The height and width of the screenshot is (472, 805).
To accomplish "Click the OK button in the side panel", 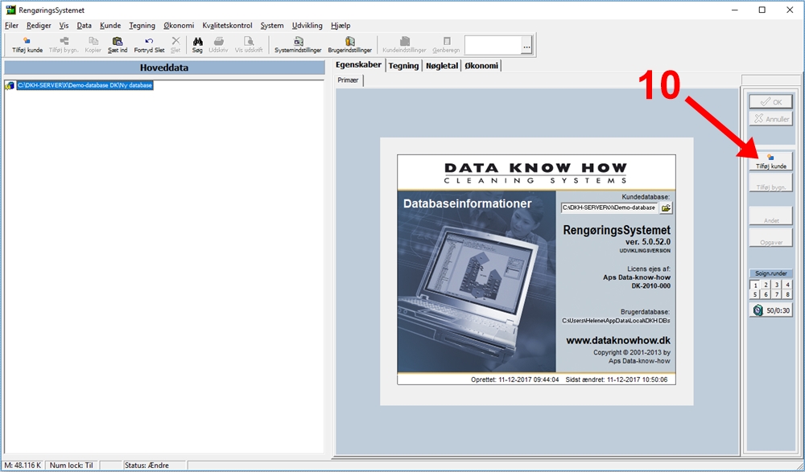I will [770, 101].
